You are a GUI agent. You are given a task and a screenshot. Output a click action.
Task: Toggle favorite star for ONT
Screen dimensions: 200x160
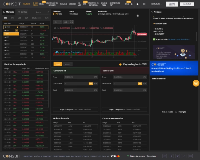pyautogui.click(x=5, y=51)
